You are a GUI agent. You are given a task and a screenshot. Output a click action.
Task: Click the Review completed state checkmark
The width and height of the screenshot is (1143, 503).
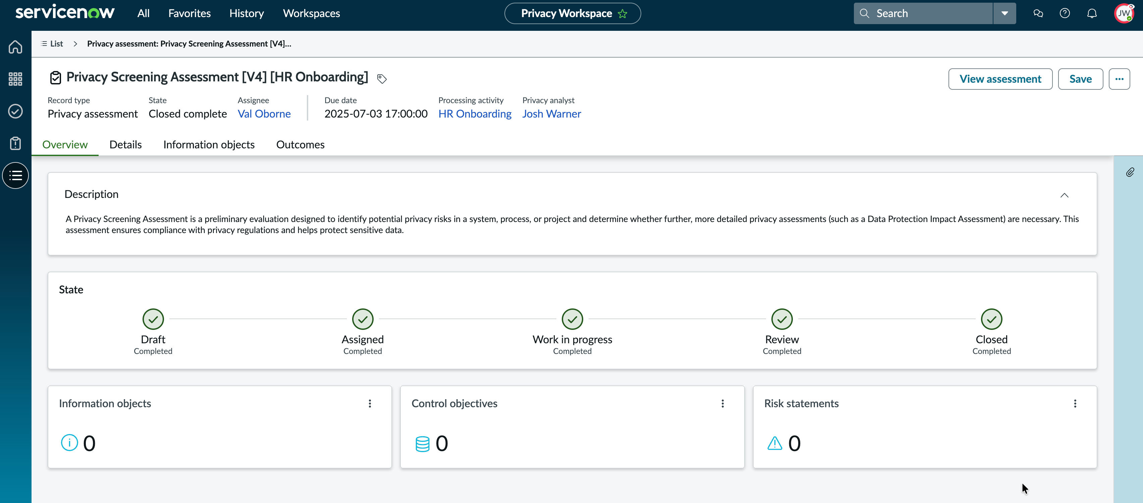point(782,319)
